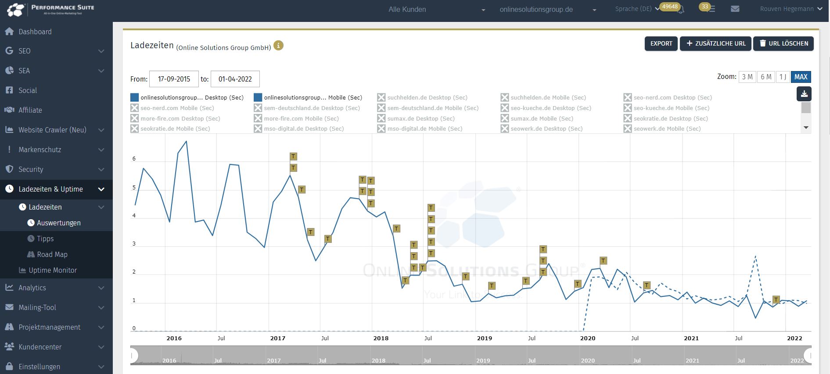Screen dimensions: 830x374
Task: Enable more-fire.com Mobile (Sec) series
Action: 296,118
